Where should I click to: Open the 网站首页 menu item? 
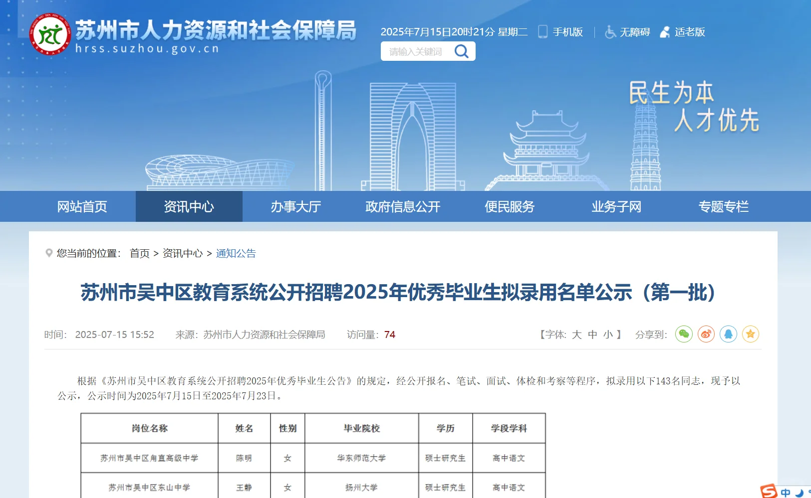[82, 206]
